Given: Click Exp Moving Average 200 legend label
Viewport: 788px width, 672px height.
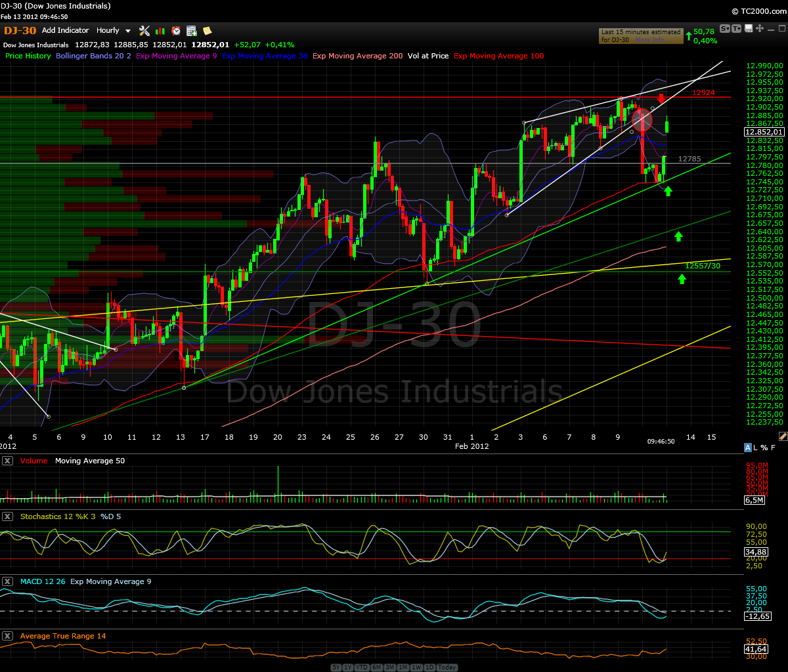Looking at the screenshot, I should pos(358,56).
